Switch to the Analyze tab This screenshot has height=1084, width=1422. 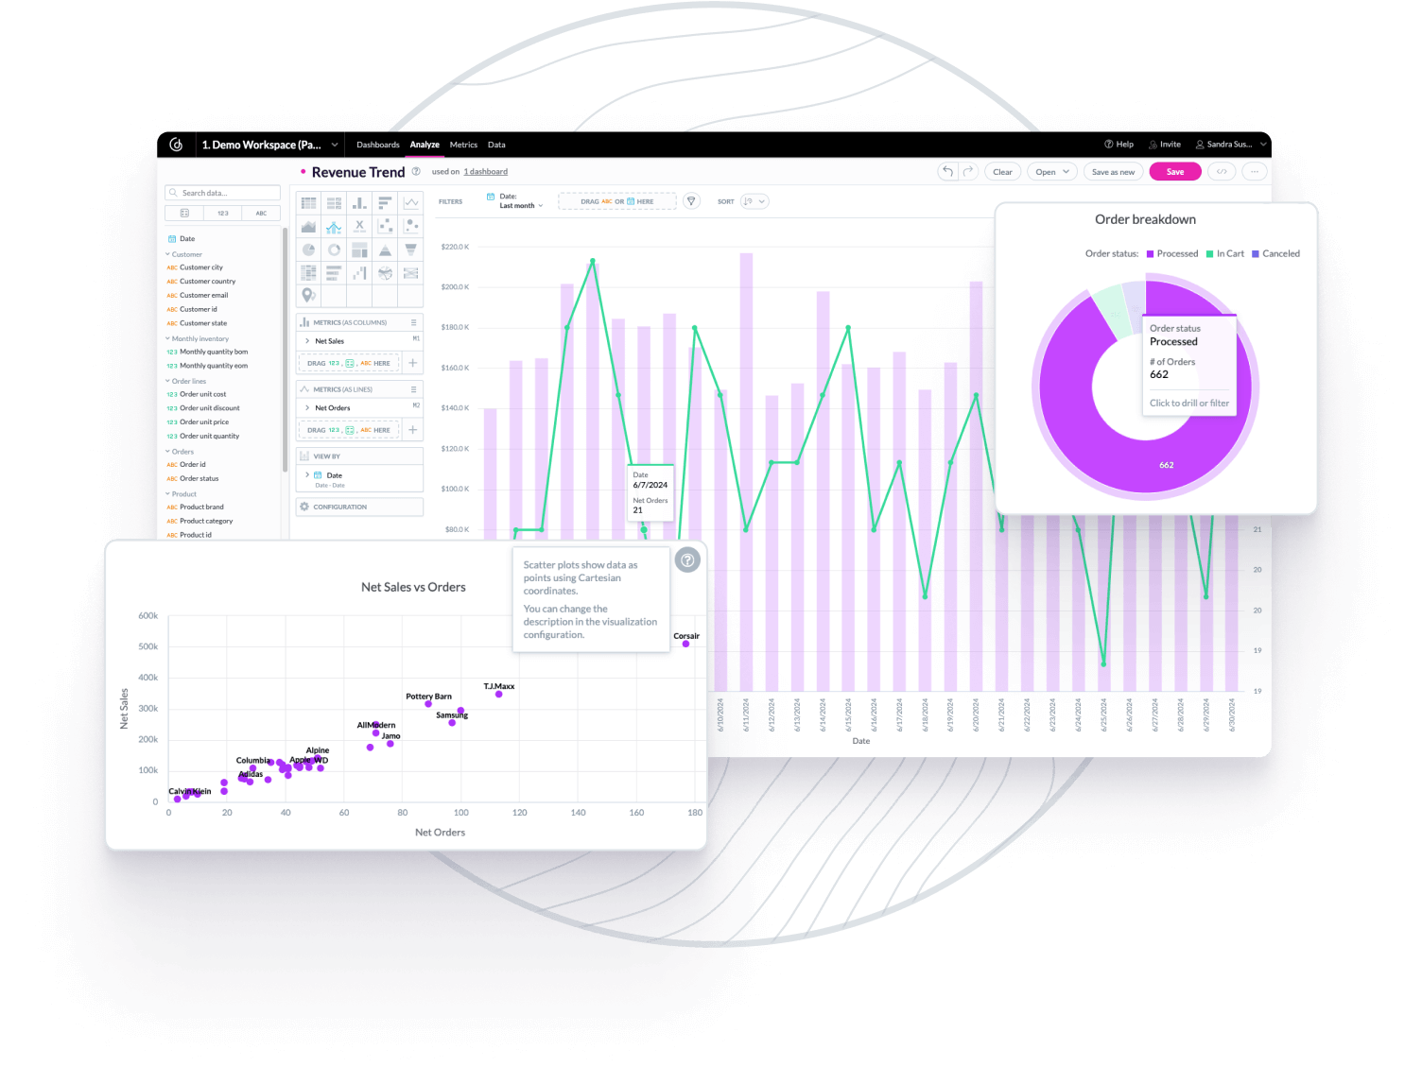tap(425, 145)
